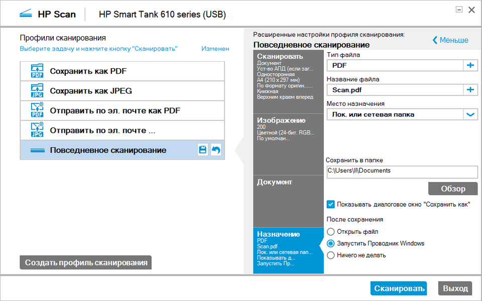Click 'Создать профиль сканирования' button
482x301 pixels.
point(86,262)
